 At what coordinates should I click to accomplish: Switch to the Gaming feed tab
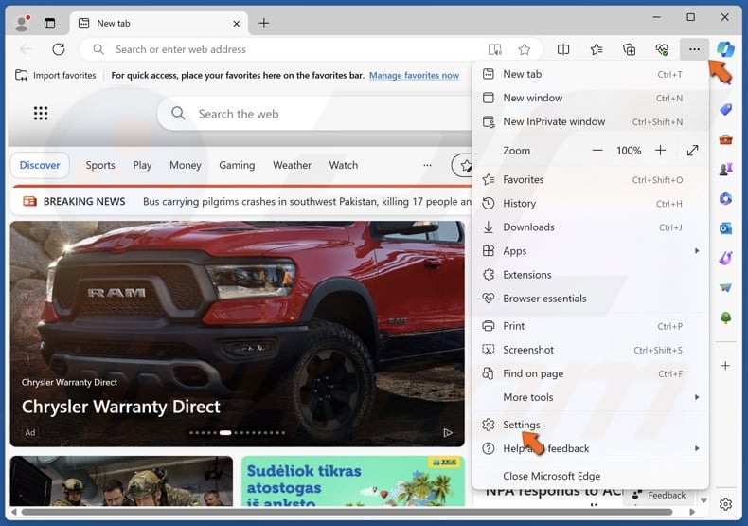pyautogui.click(x=237, y=165)
